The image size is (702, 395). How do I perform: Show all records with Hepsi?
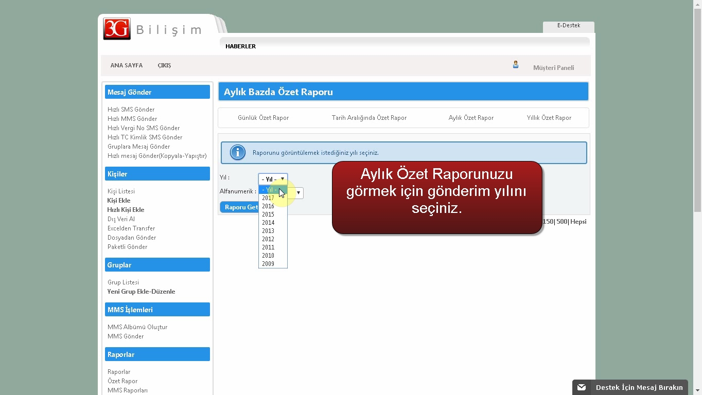click(578, 222)
